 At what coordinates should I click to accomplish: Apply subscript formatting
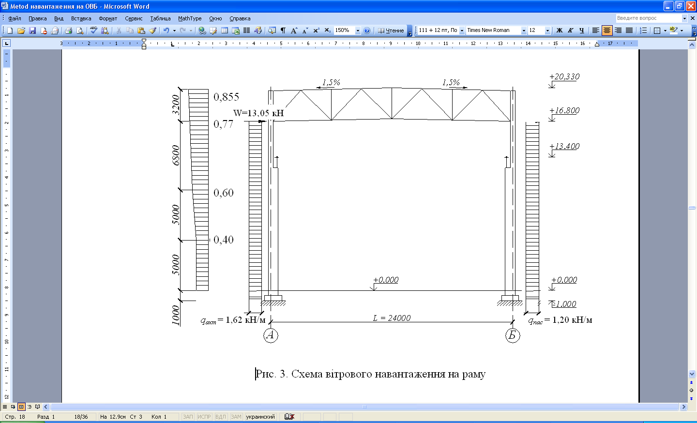tap(327, 30)
